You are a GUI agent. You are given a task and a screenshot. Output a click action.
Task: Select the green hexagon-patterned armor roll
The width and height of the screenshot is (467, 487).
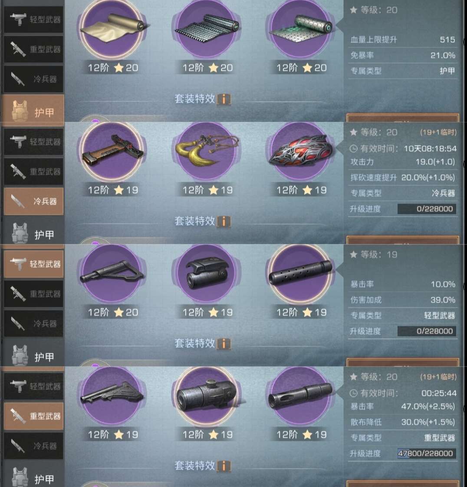[301, 29]
